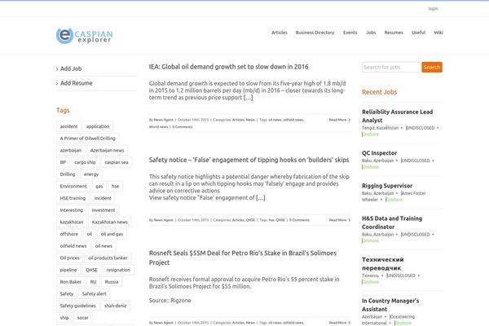Select the resignation tag
Image resolution: width=489 pixels, height=326 pixels.
click(x=118, y=270)
